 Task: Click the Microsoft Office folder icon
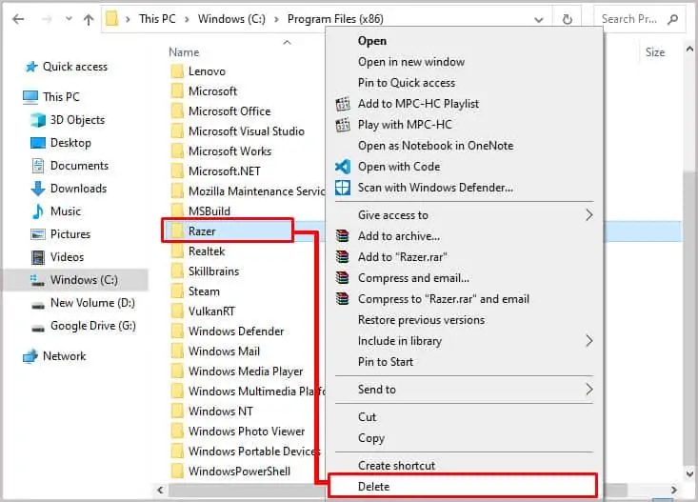point(177,111)
